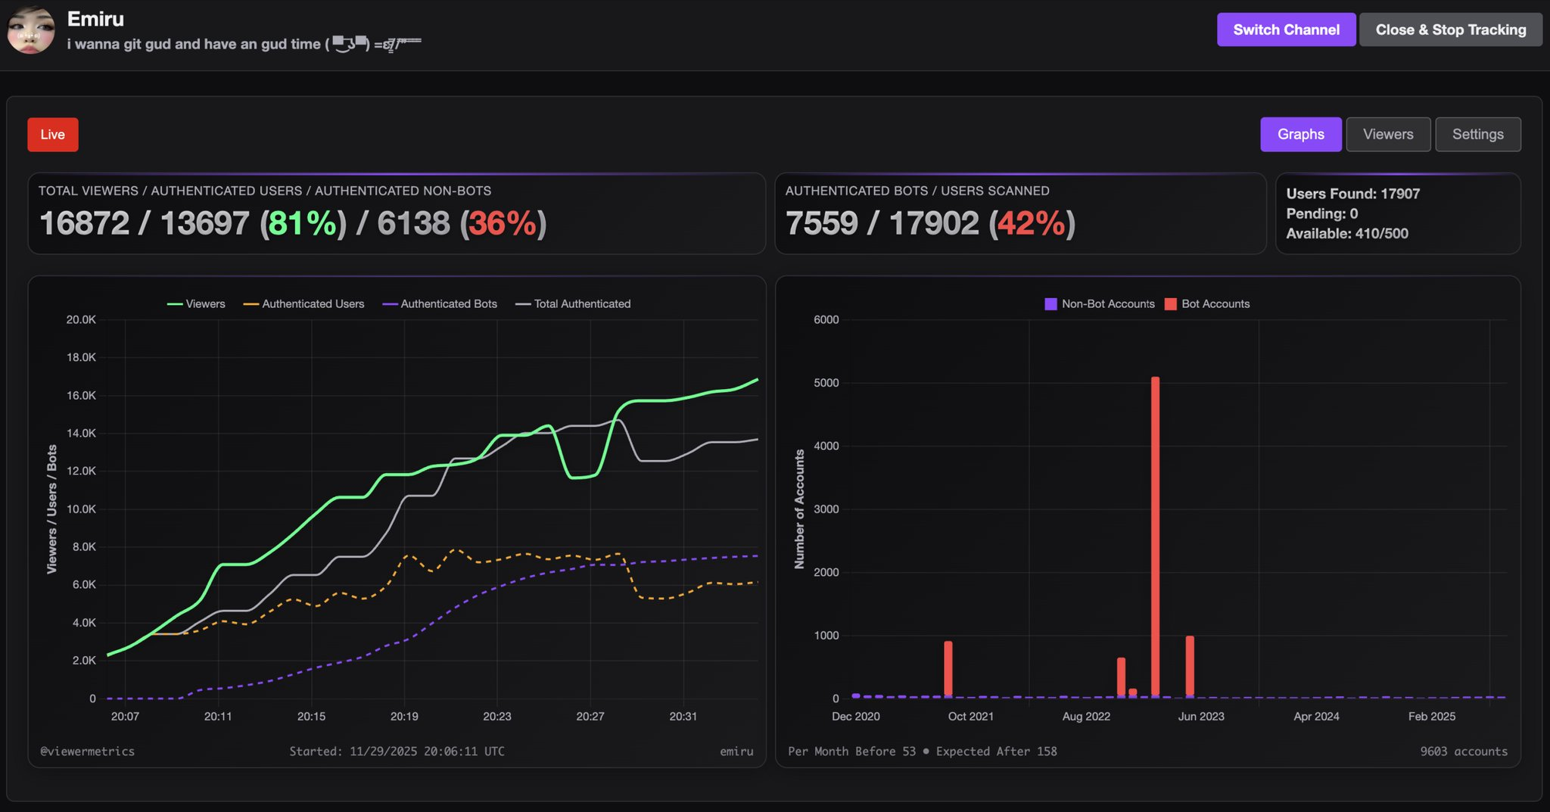Click the purple Non-Bot Accounts legend swatch
Viewport: 1550px width, 812px height.
(1050, 303)
